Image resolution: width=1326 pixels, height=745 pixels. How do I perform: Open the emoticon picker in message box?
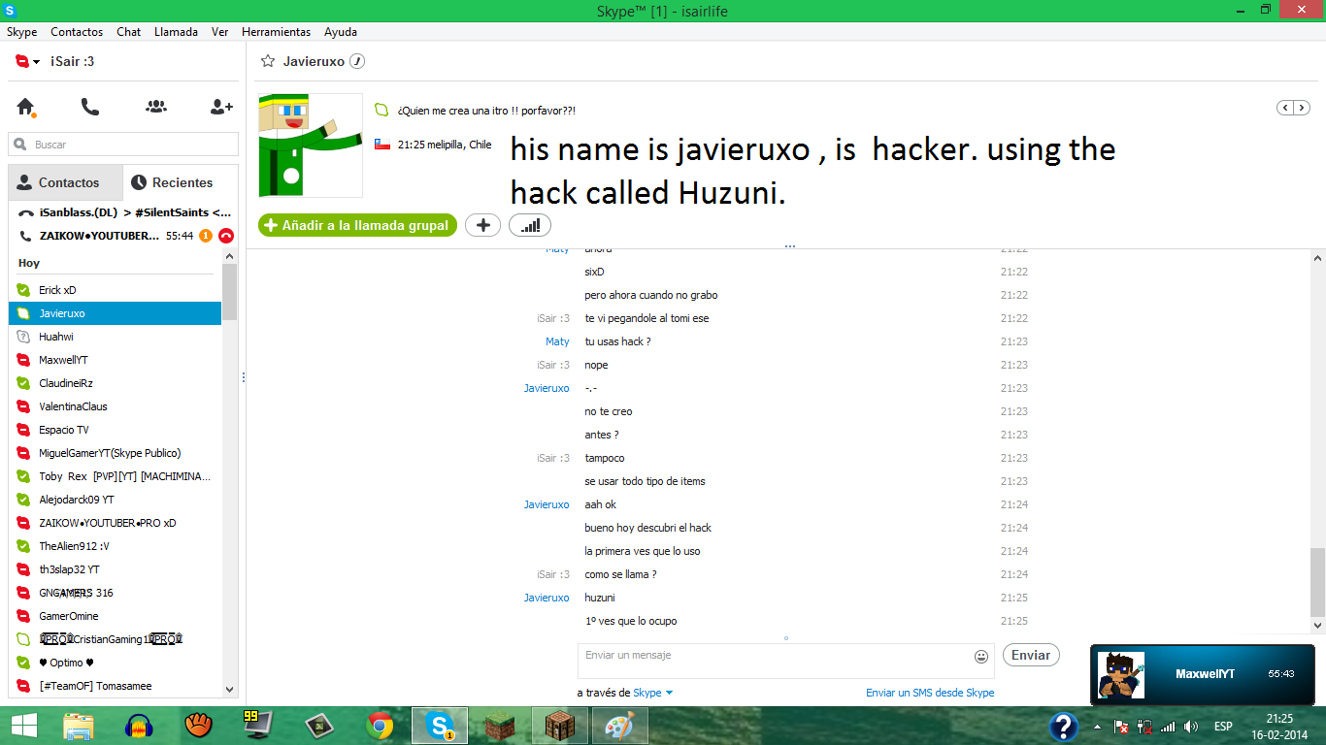[981, 657]
